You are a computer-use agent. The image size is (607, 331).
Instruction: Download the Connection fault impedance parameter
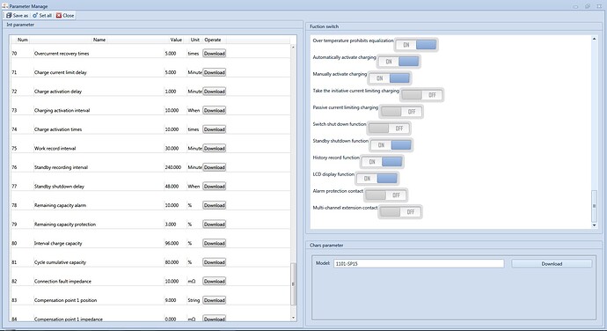coord(215,282)
